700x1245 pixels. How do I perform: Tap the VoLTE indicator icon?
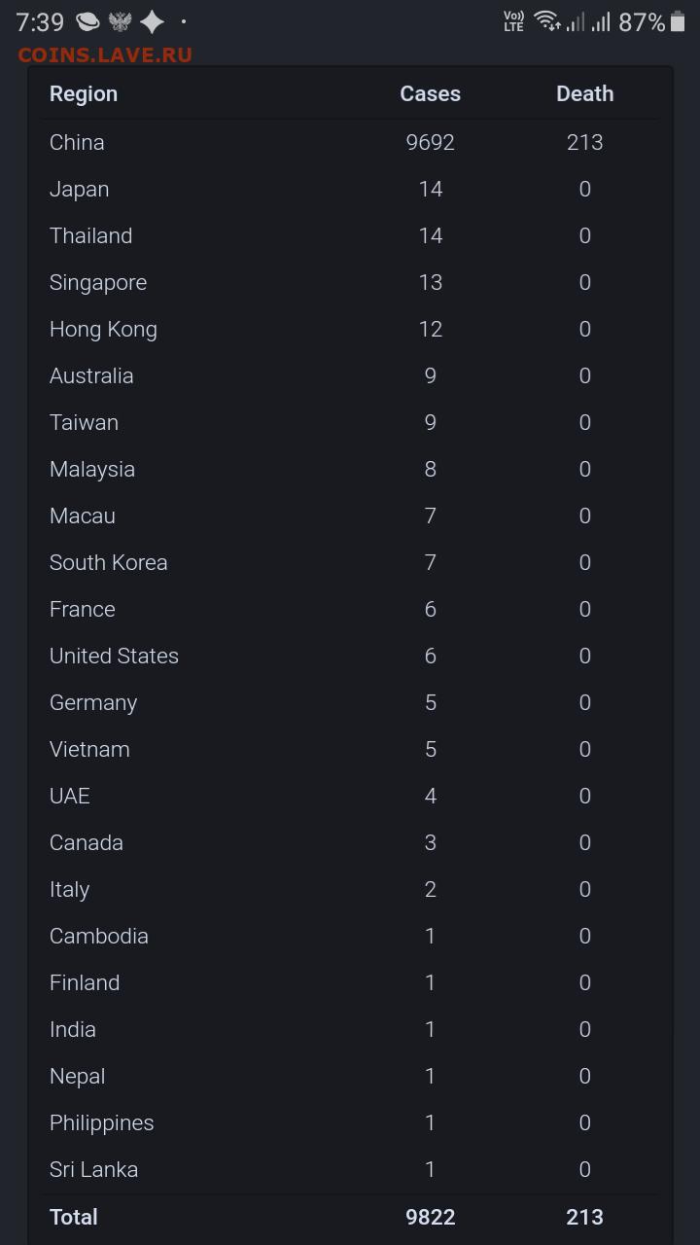point(513,21)
